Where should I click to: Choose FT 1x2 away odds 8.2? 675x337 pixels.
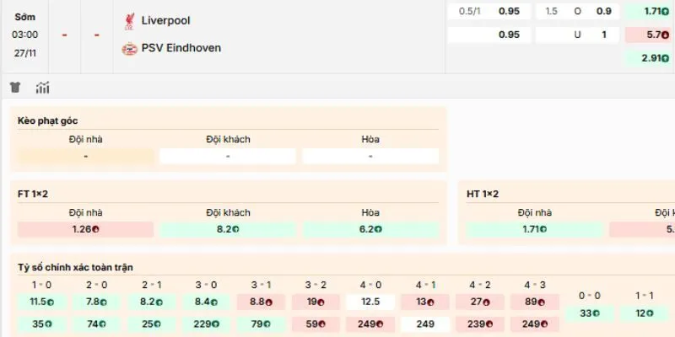point(228,229)
